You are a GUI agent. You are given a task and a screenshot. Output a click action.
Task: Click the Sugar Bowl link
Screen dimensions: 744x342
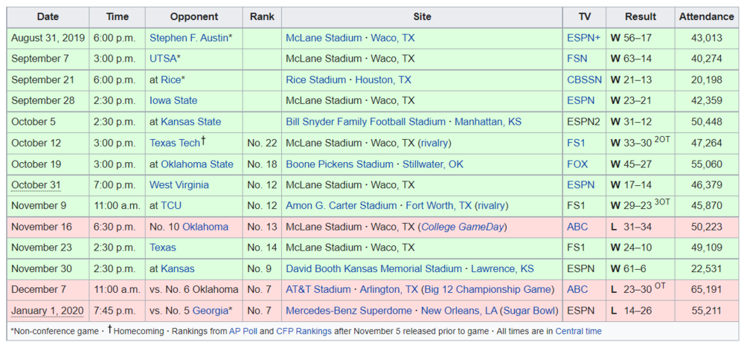[x=527, y=310]
